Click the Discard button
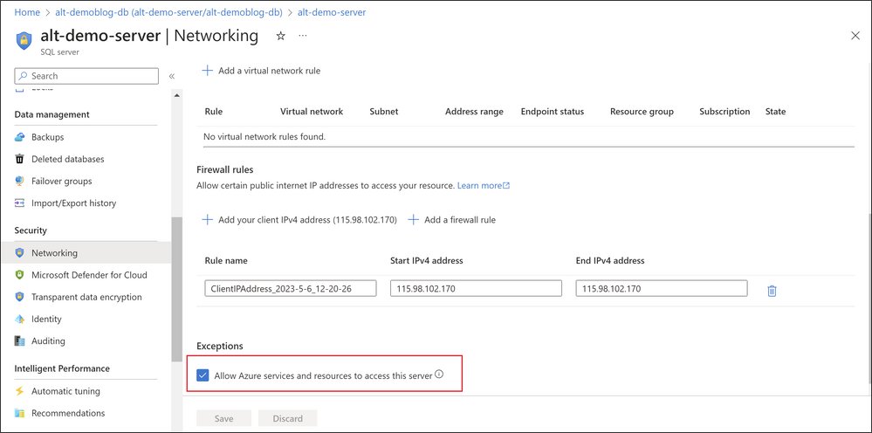Image resolution: width=872 pixels, height=433 pixels. pos(288,418)
